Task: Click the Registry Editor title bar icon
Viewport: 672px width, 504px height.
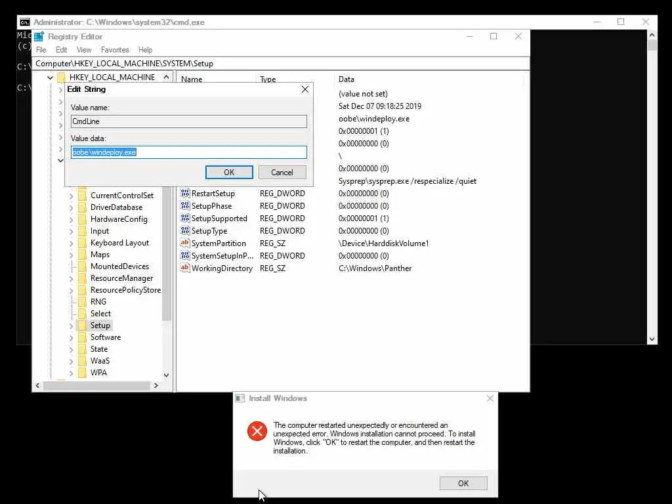Action: point(39,37)
